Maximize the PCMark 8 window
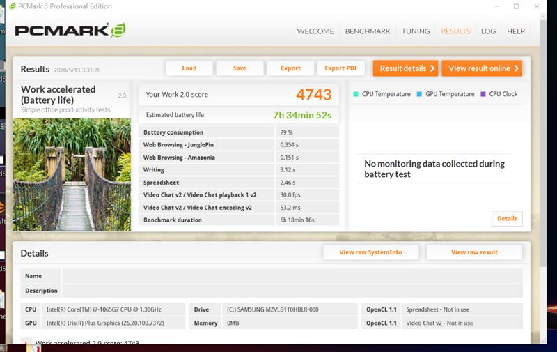 [x=516, y=6]
